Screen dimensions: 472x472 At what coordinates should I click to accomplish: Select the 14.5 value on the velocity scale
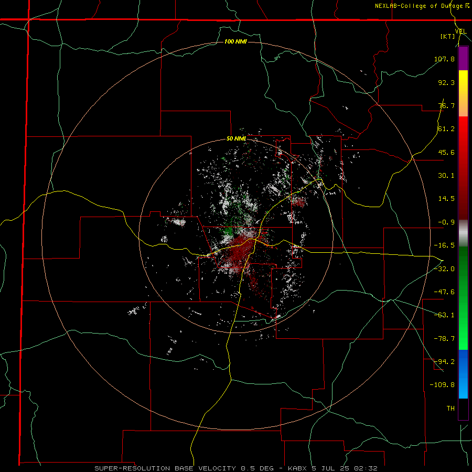tap(446, 199)
